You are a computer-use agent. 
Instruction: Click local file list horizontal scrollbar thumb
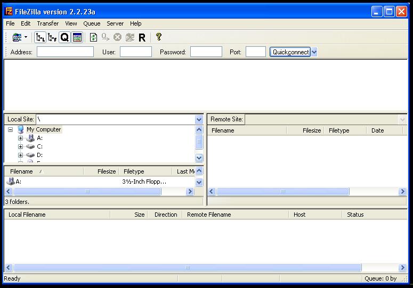tap(87, 192)
